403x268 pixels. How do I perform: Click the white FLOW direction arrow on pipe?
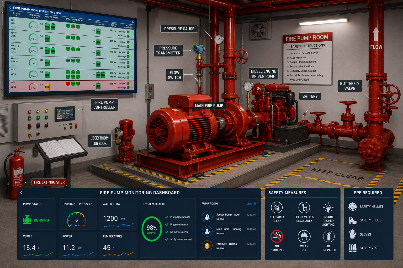point(376,34)
